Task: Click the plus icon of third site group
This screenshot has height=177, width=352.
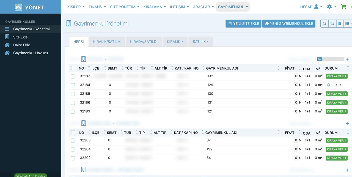Action: 348,170
